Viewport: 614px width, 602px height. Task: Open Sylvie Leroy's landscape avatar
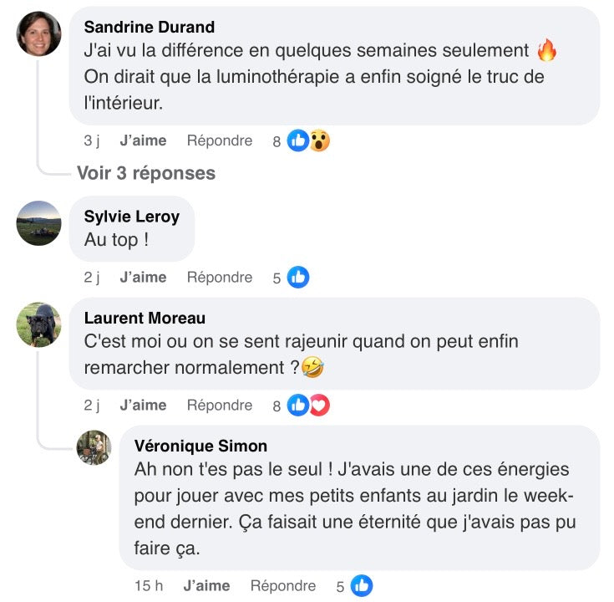(38, 223)
